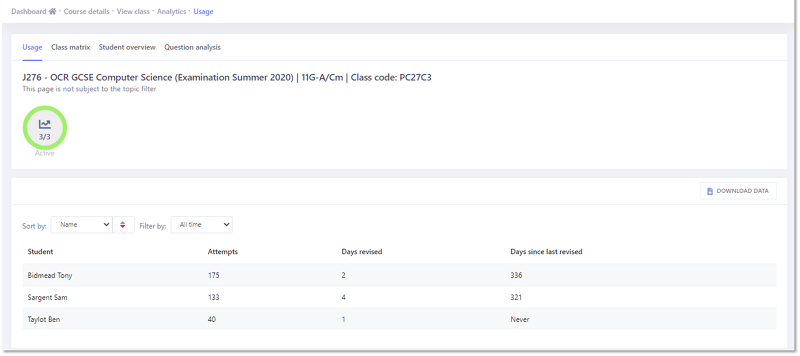Open Course details breadcrumb link
Viewport: 800px width, 356px height.
[86, 12]
